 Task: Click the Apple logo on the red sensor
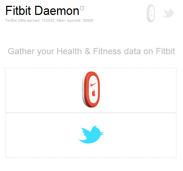94,93
